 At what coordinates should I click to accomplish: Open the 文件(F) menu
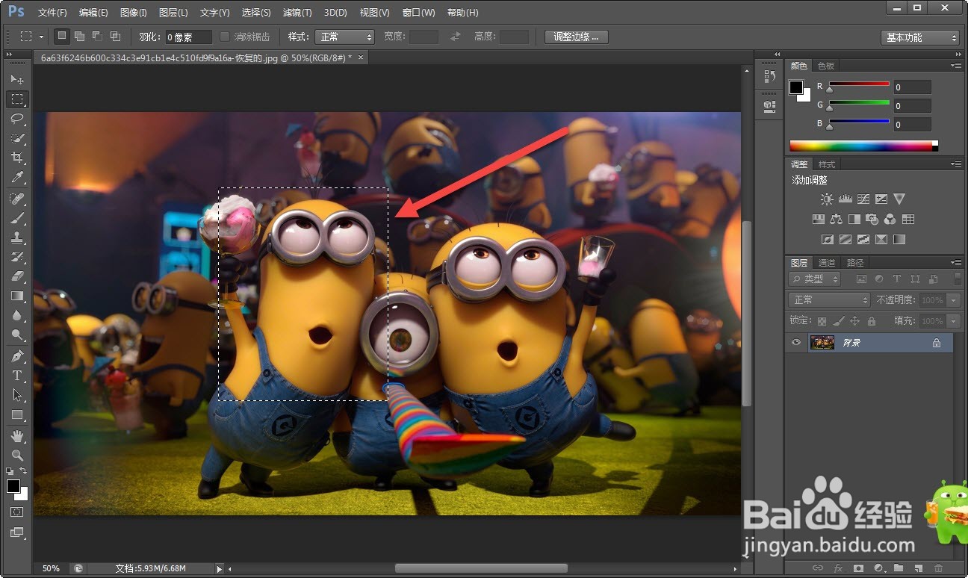tap(52, 13)
